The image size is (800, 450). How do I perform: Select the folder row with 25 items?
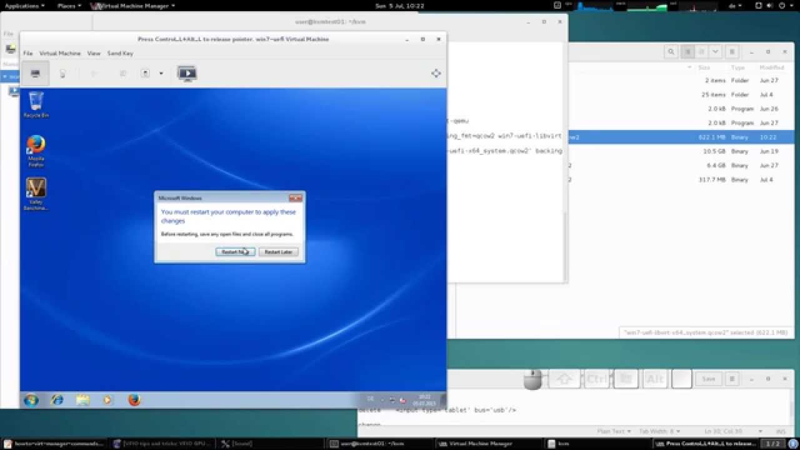tap(681, 95)
